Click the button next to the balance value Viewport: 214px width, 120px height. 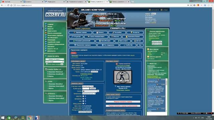click(94, 72)
